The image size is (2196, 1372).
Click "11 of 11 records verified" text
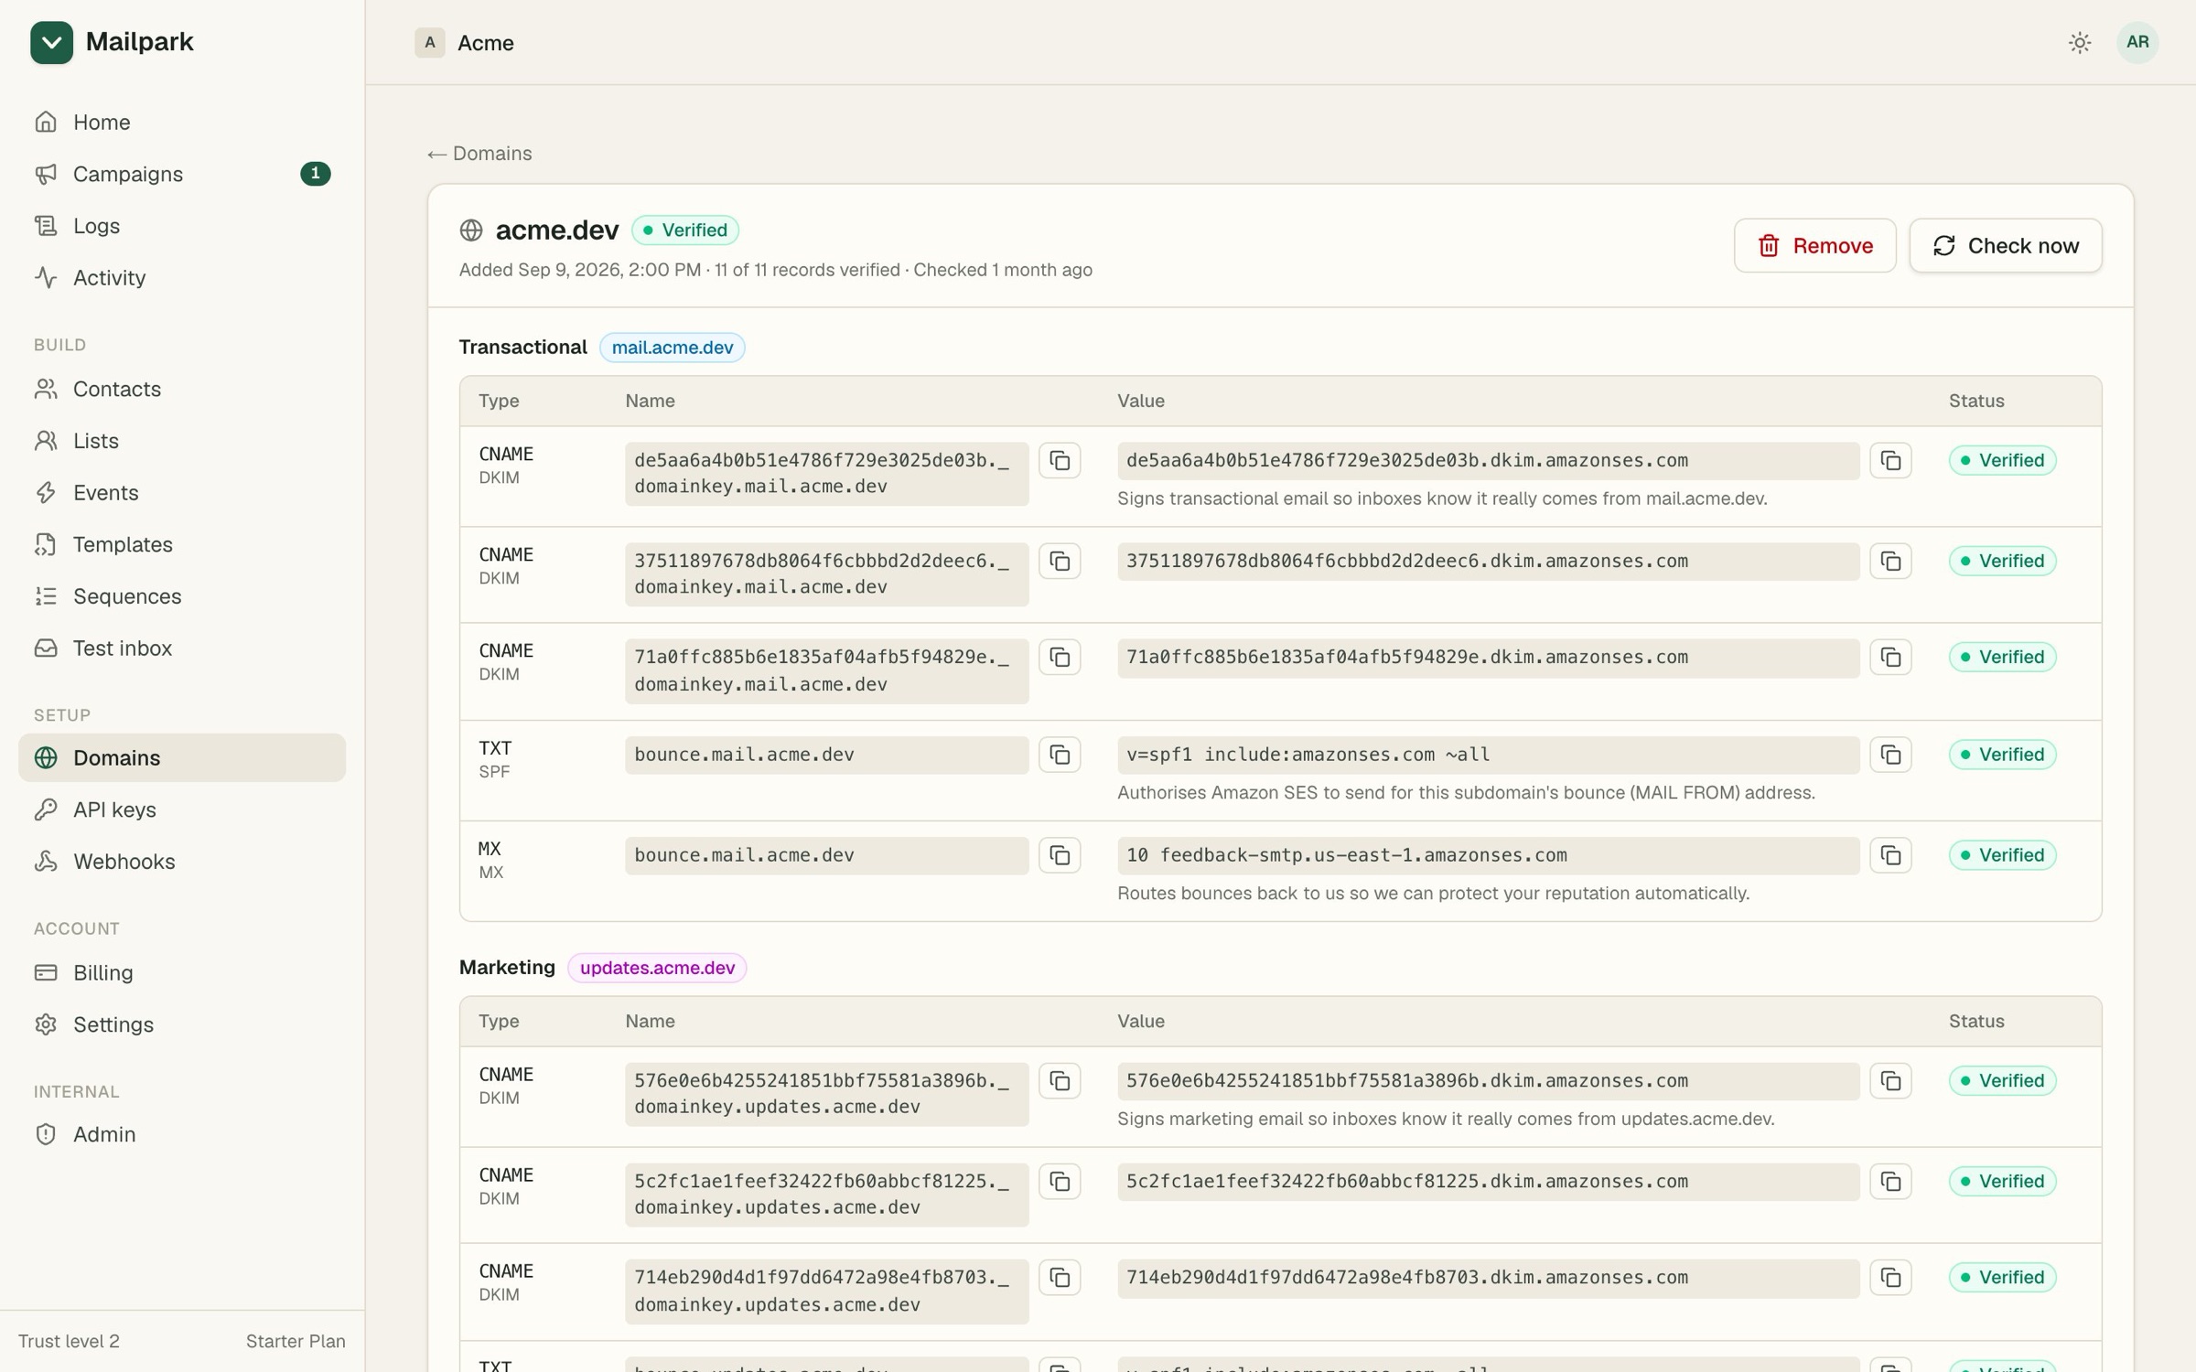coord(807,270)
